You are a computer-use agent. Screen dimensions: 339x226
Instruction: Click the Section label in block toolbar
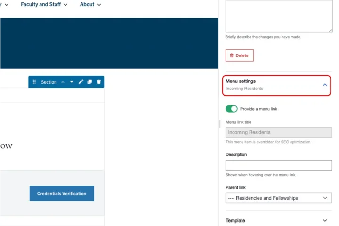(48, 82)
